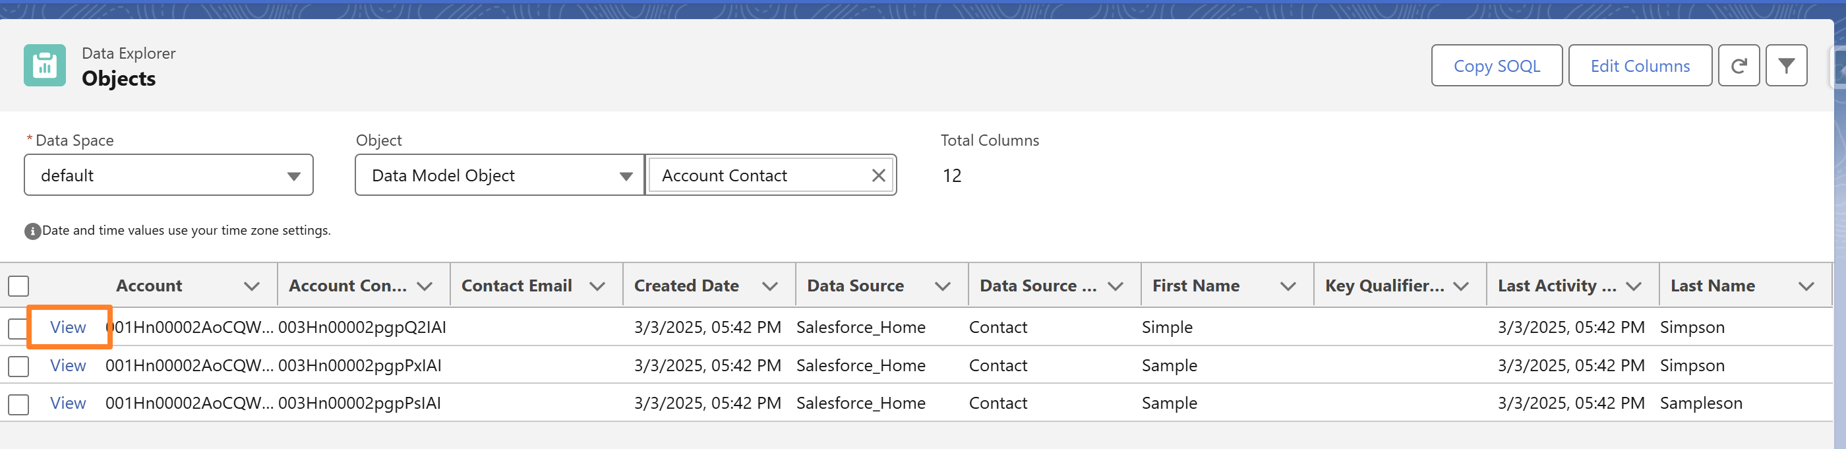
Task: Click the Objects page title
Action: click(119, 78)
